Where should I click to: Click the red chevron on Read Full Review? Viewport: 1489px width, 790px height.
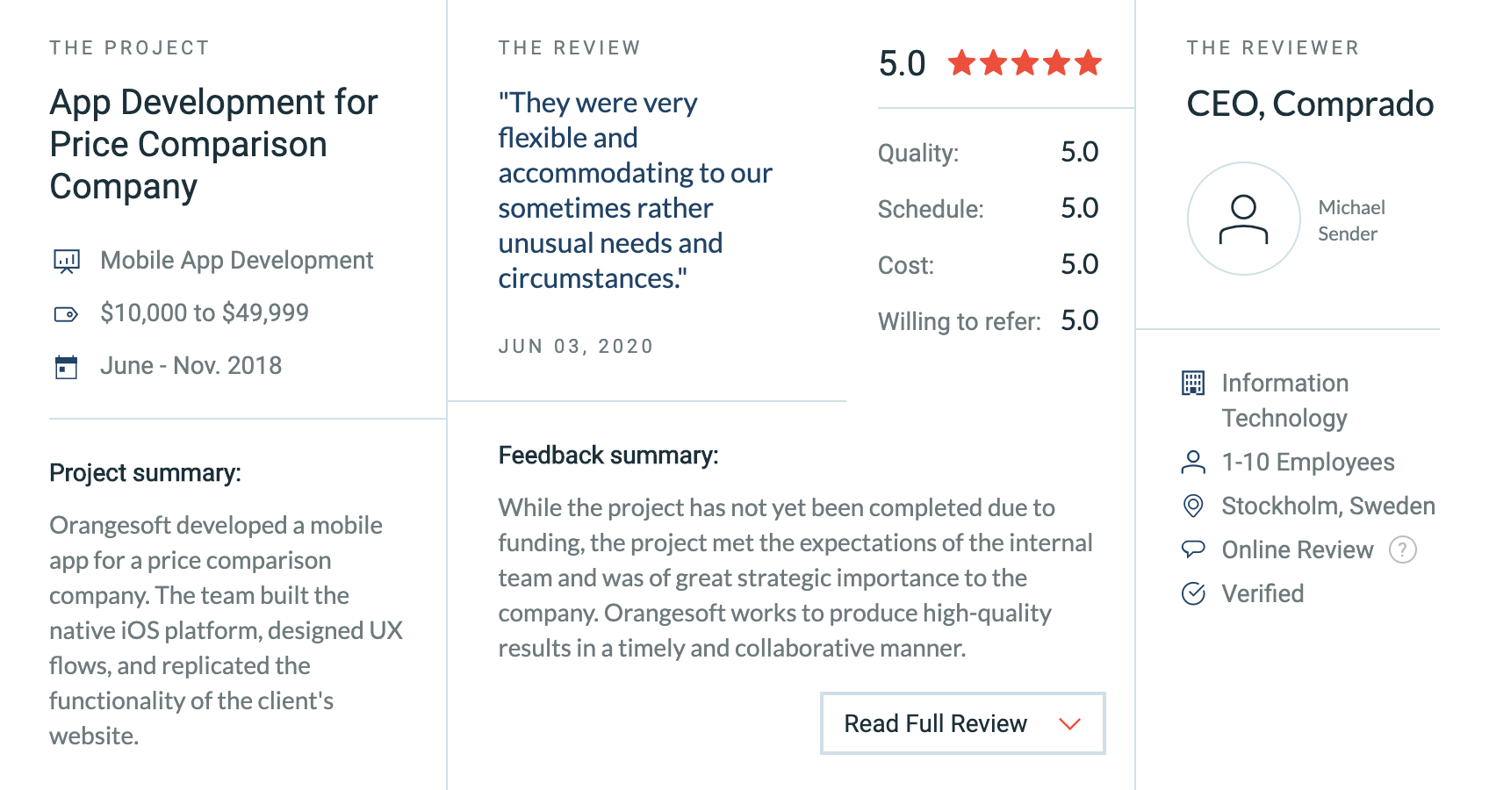click(x=1069, y=724)
